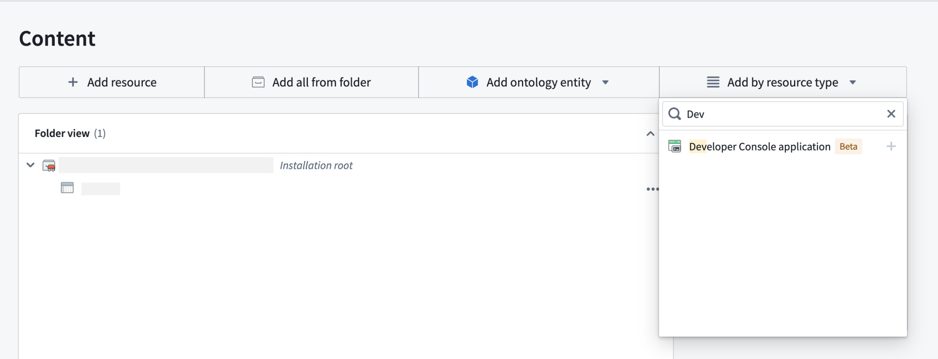Click the plus icon on Add resource
The width and height of the screenshot is (938, 359).
(73, 82)
